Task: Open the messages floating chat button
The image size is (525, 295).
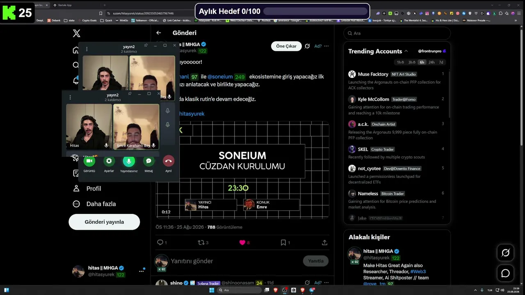Action: point(506,273)
